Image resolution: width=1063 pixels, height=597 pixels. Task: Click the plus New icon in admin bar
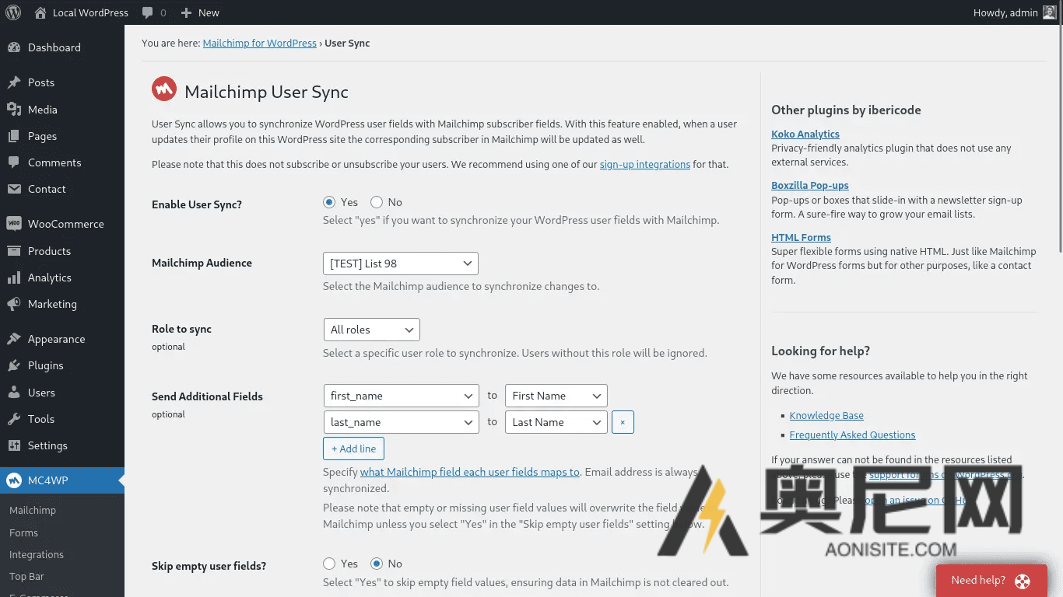[186, 12]
